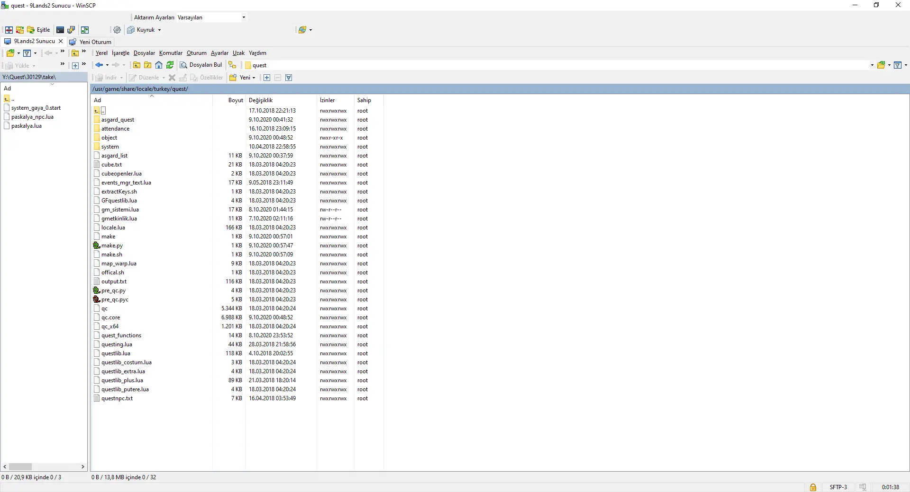Select the make.py file

[112, 246]
